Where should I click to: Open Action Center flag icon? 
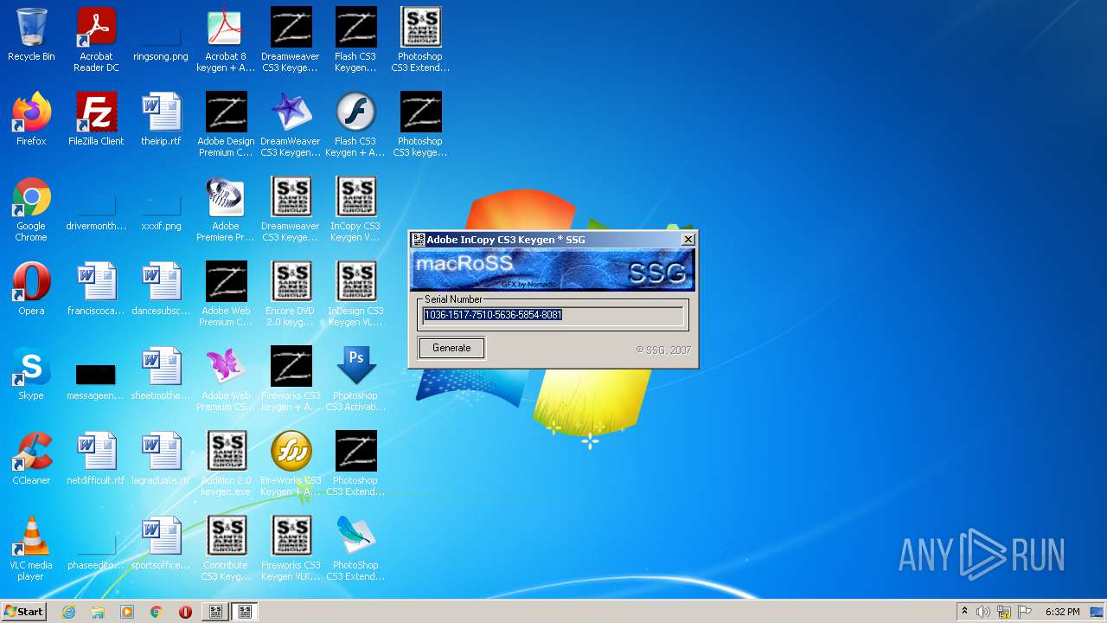[1025, 612]
